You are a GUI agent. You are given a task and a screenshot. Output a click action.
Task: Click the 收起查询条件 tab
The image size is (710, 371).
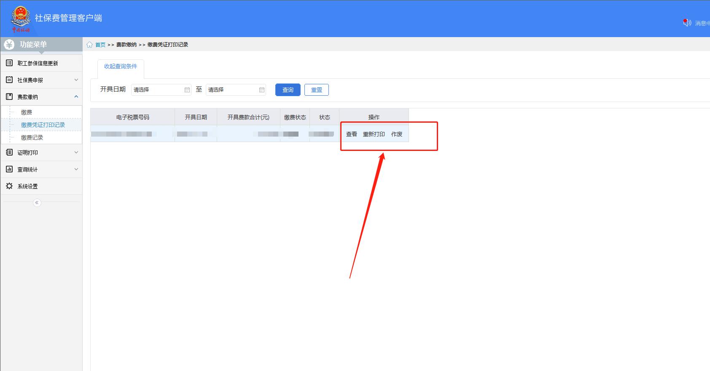tap(121, 67)
